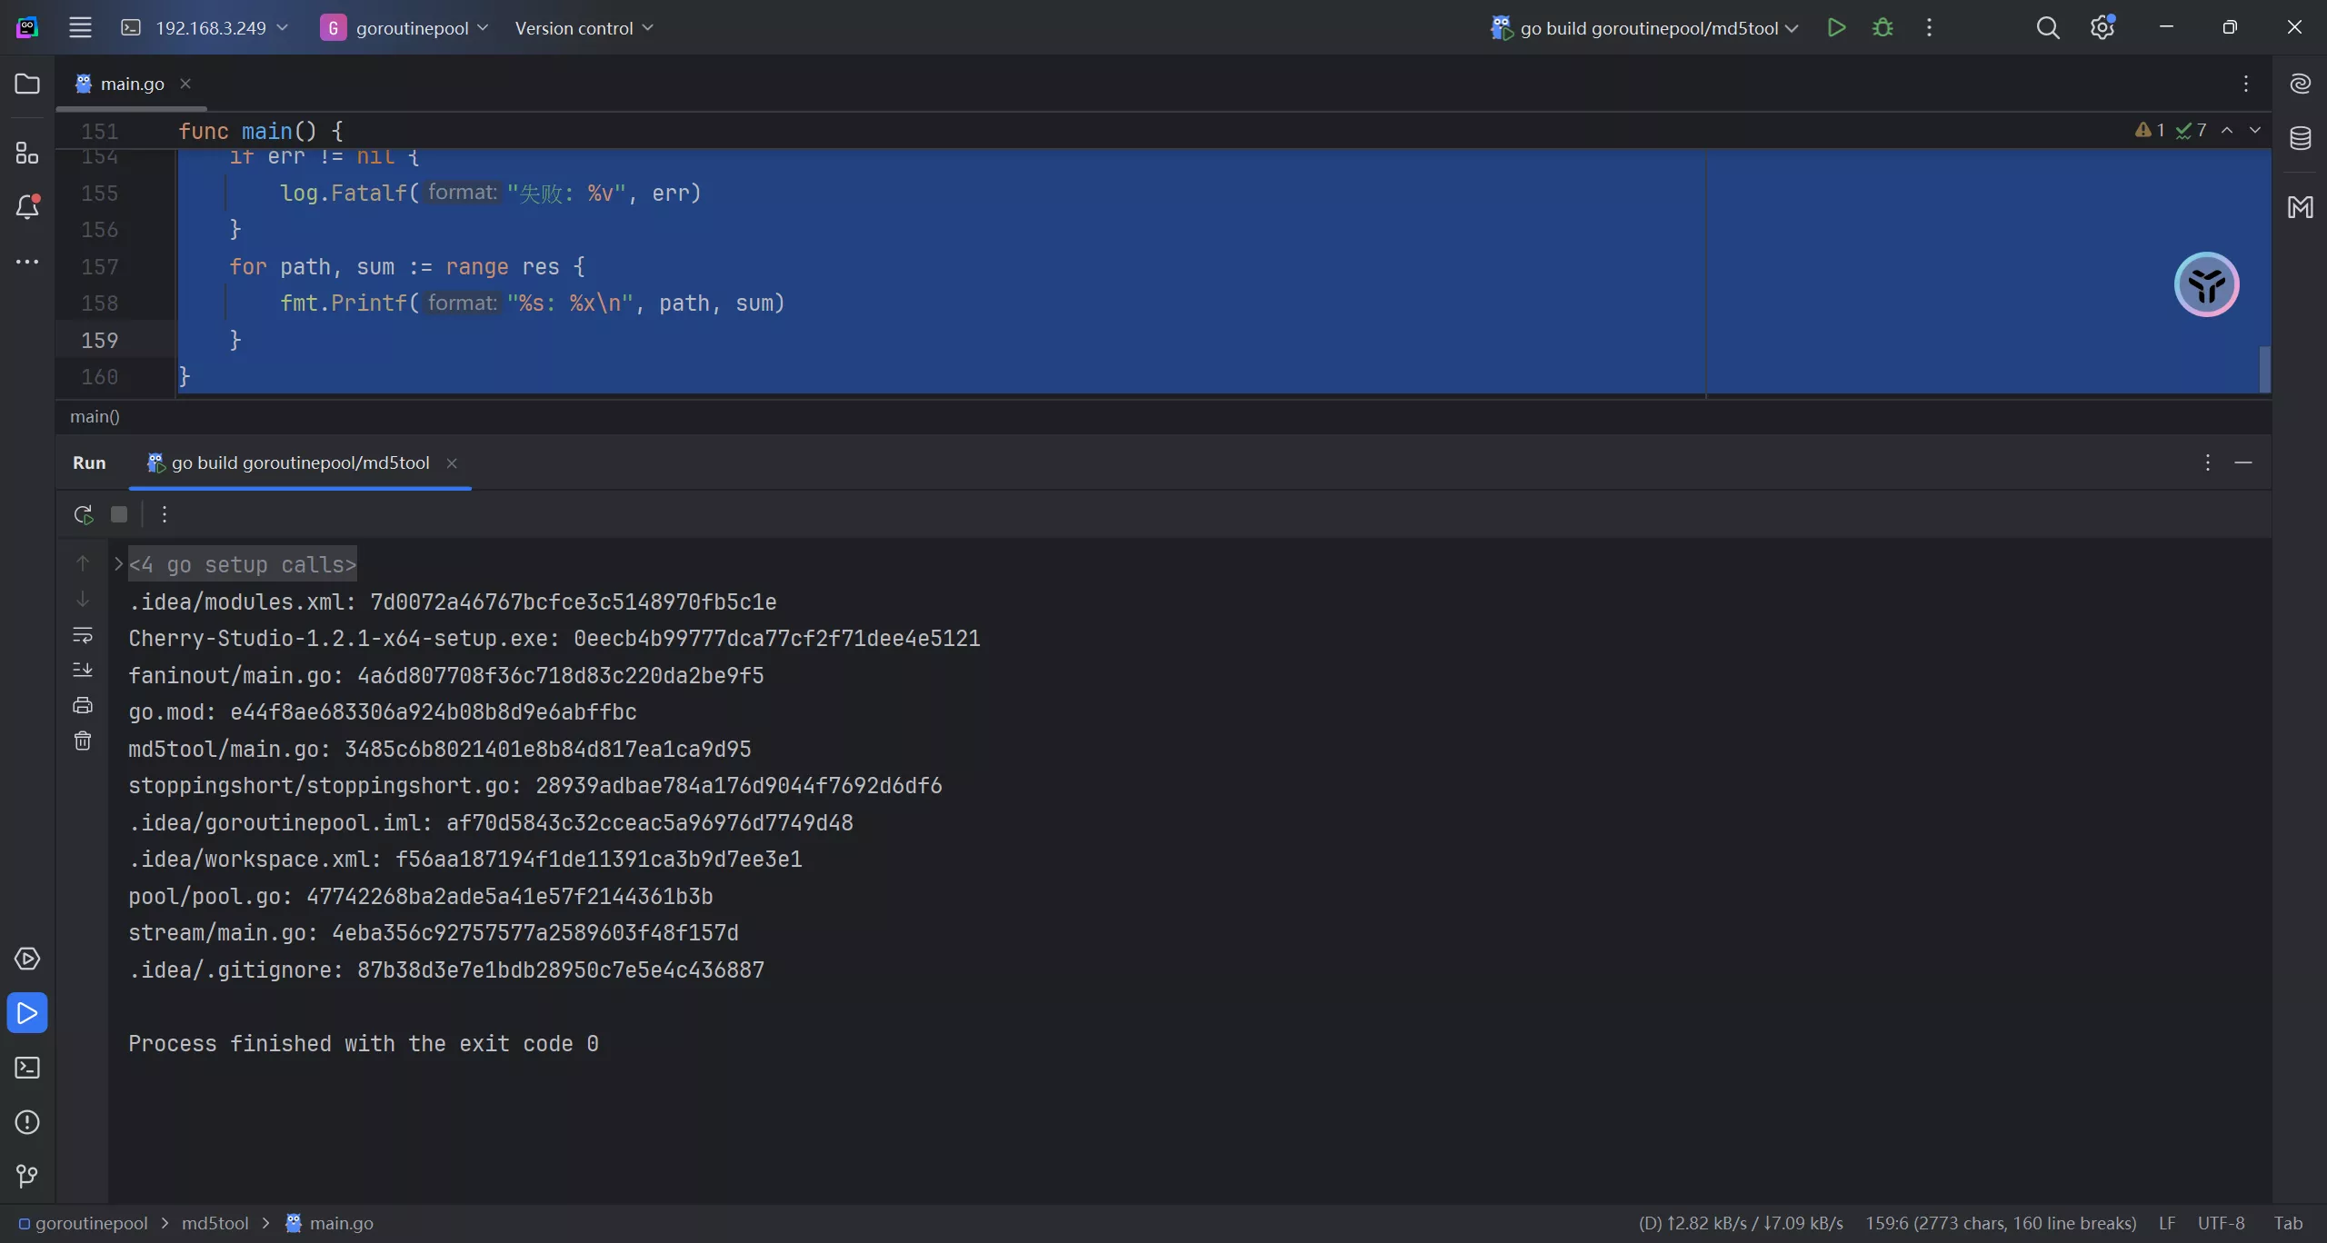This screenshot has width=2327, height=1243.
Task: Toggle soft-wrap in run console
Action: [83, 634]
